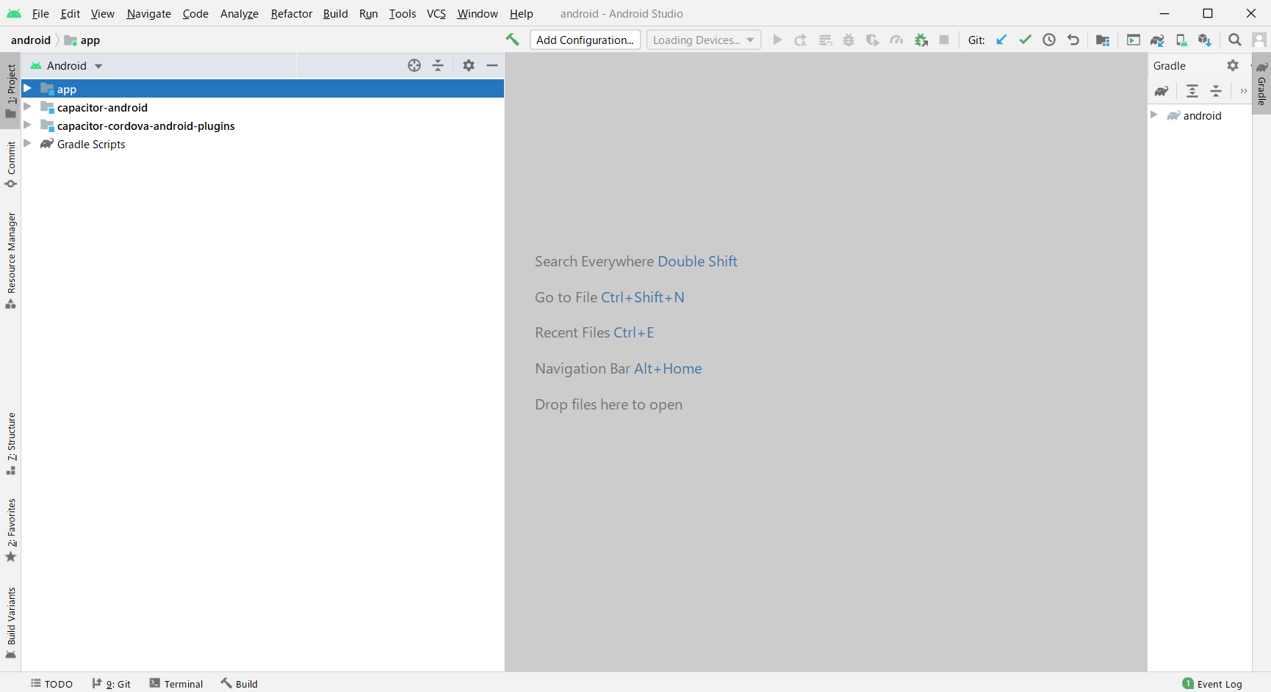
Task: Expand the app module tree node
Action: (27, 89)
